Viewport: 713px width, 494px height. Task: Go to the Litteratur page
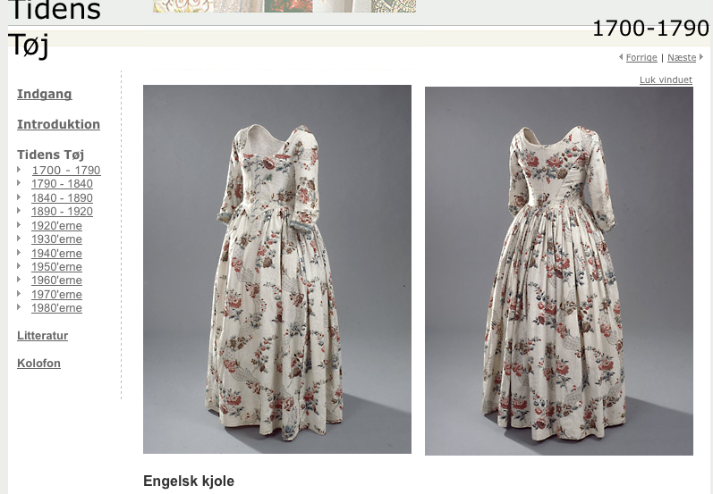click(x=43, y=336)
